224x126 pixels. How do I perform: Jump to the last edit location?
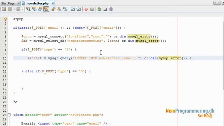[4, 9]
